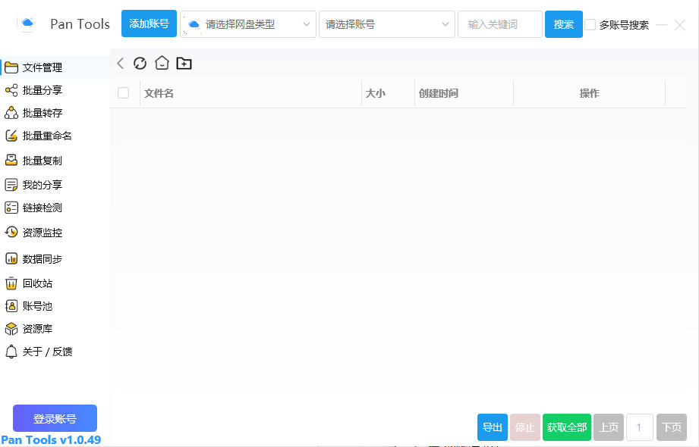Click the 资源库 box icon
This screenshot has width=699, height=447.
coord(11,329)
